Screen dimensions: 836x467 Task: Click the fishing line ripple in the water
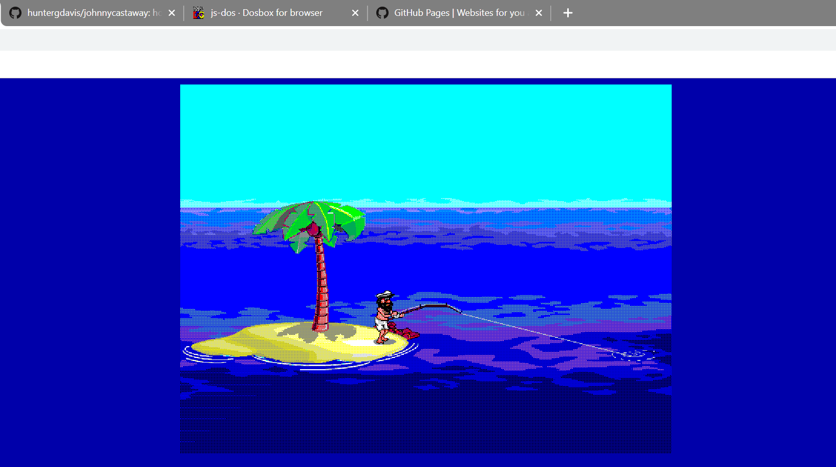(633, 354)
